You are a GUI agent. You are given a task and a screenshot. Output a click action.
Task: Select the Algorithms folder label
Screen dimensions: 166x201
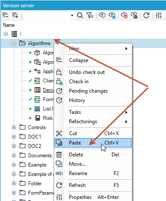coord(39,43)
